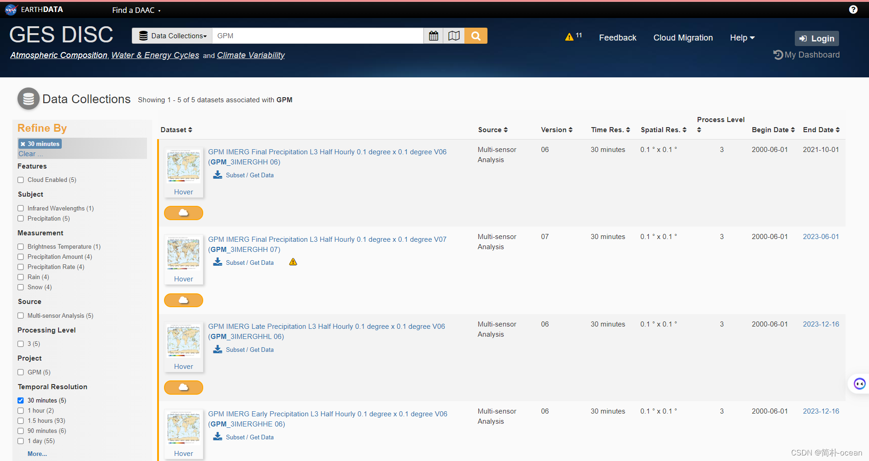
Task: Check the Rain measurement filter
Action: [x=21, y=277]
